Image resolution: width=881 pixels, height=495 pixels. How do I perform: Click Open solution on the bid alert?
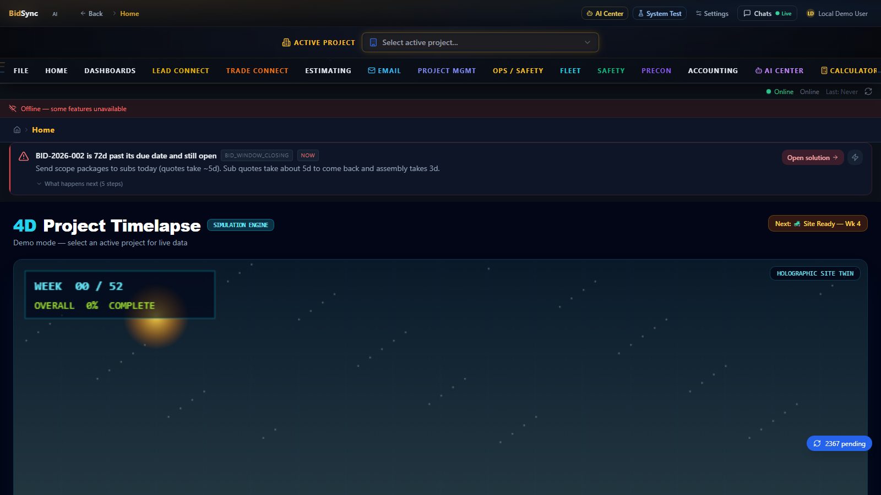coord(813,157)
